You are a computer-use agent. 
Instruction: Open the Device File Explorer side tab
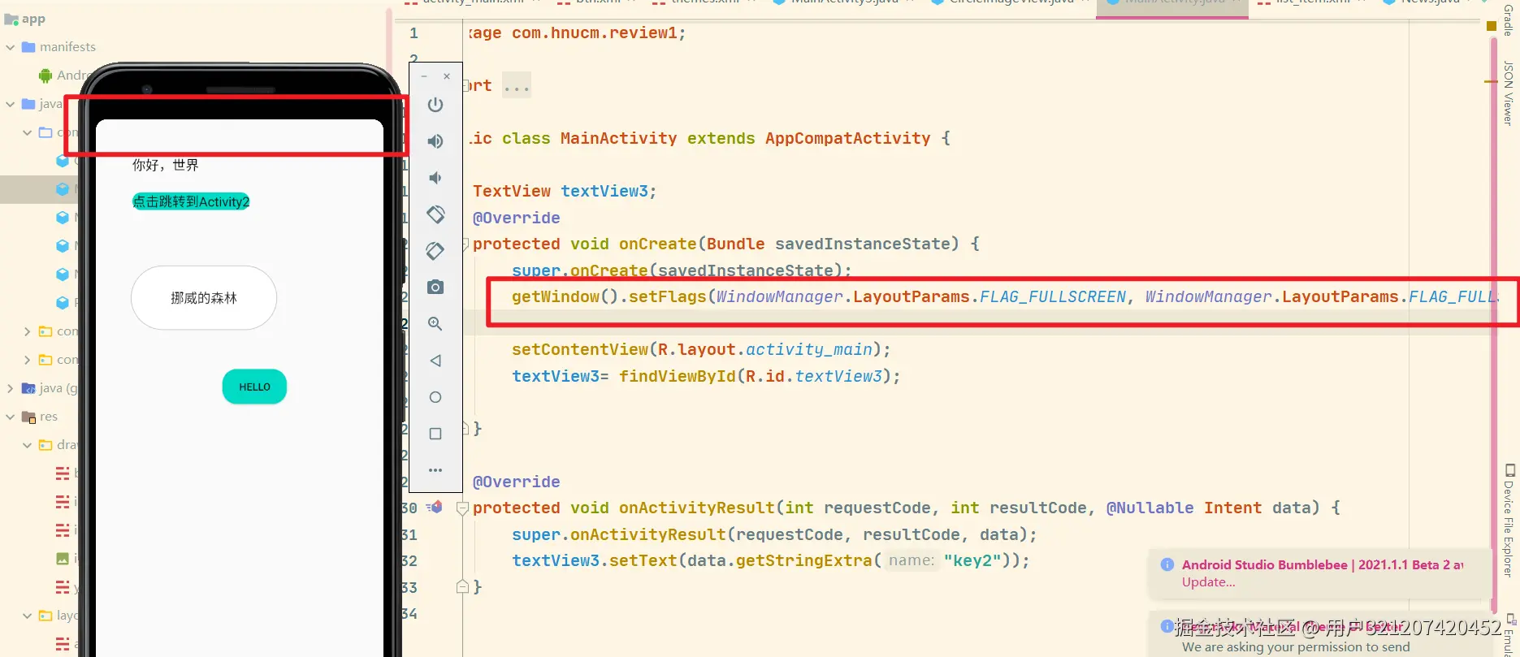(x=1509, y=521)
